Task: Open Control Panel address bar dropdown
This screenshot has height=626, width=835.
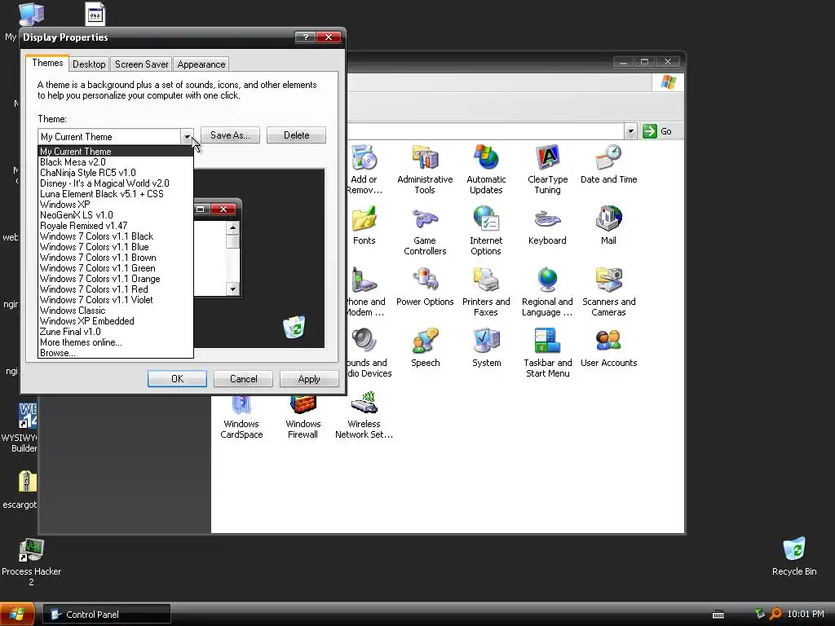Action: tap(630, 131)
